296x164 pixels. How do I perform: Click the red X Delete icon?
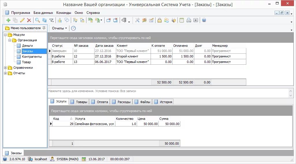point(29,20)
